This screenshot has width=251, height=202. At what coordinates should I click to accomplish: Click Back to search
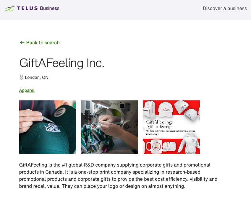[43, 43]
